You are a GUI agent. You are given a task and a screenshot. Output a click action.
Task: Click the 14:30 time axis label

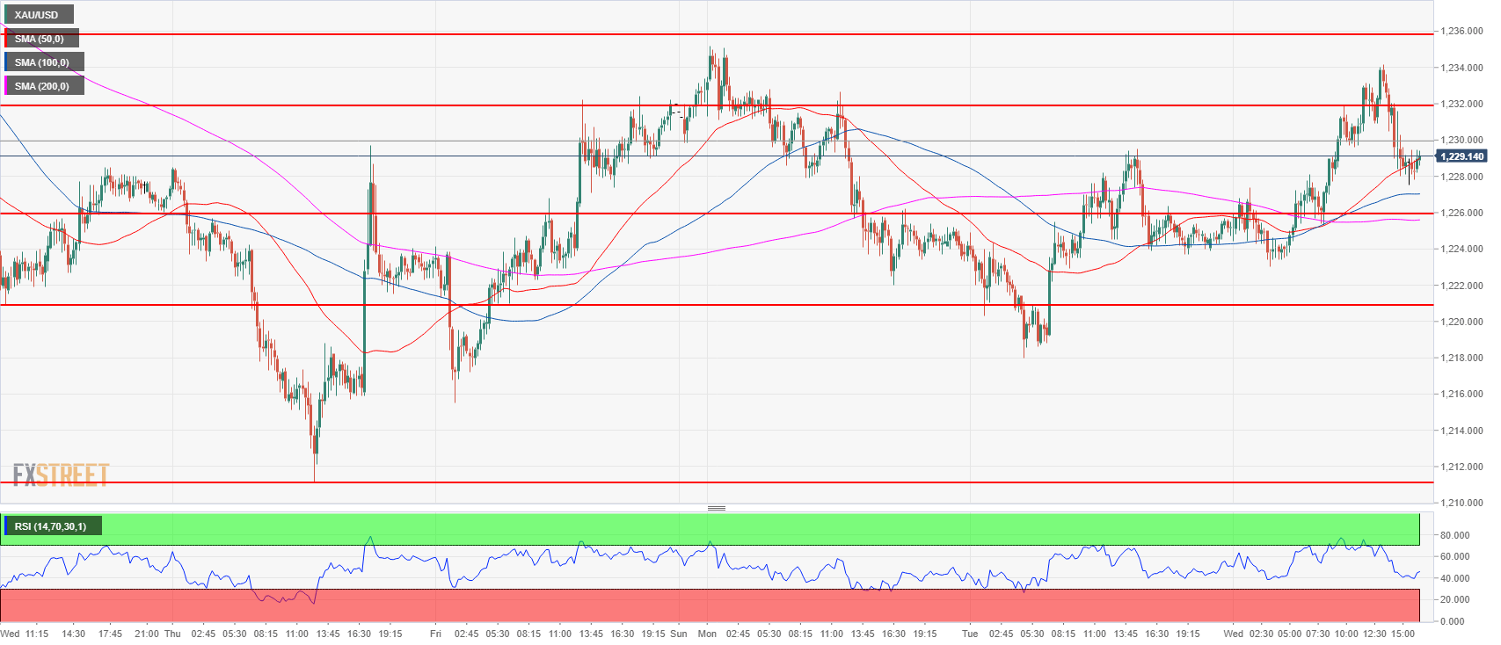[73, 634]
